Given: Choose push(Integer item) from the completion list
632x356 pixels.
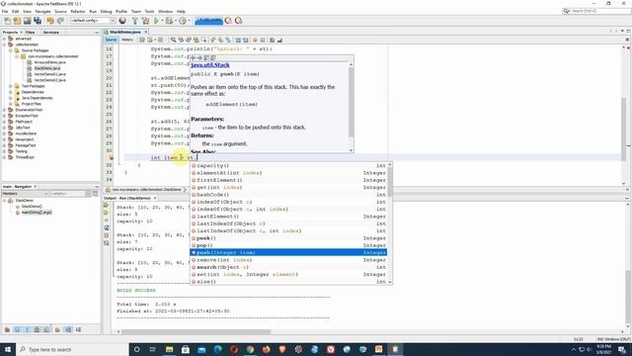Looking at the screenshot, I should [x=288, y=253].
